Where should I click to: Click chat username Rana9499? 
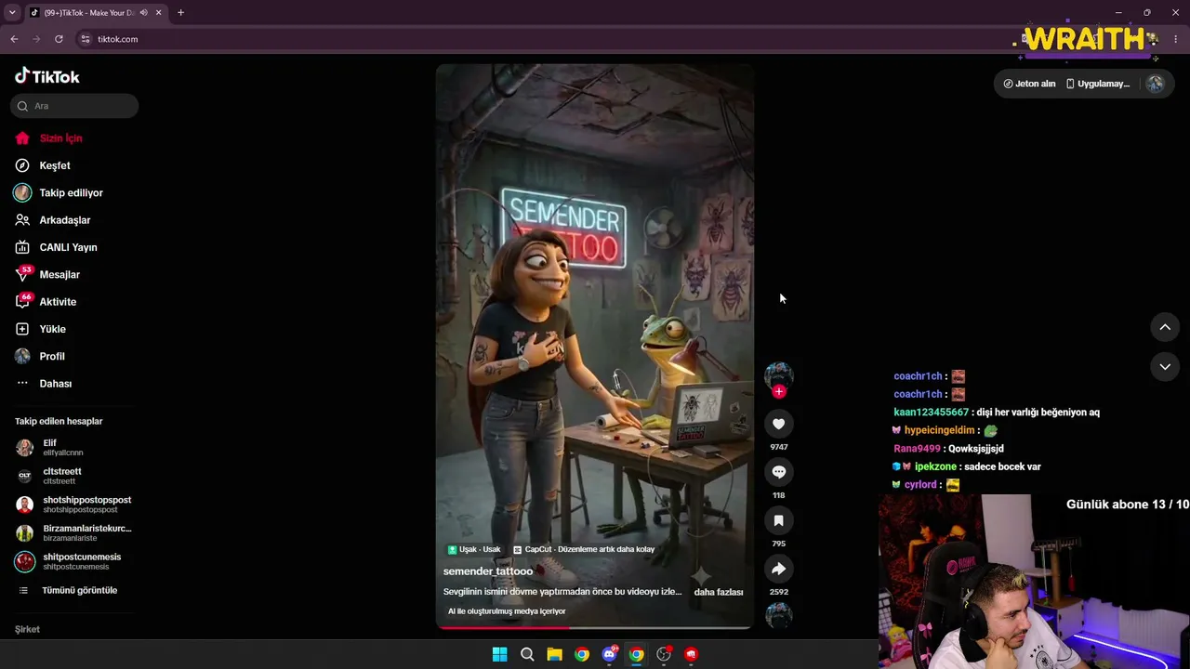(918, 449)
